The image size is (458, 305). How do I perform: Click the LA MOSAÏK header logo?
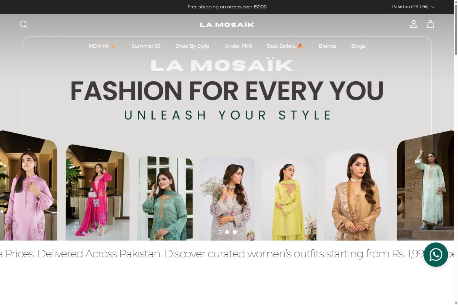(x=227, y=24)
